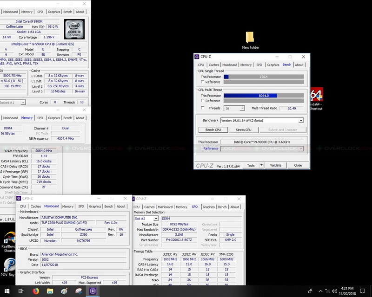Click the Part Number field F4-3200C15-8GTZ
Viewport: 372px width, 297px height.
(179, 240)
